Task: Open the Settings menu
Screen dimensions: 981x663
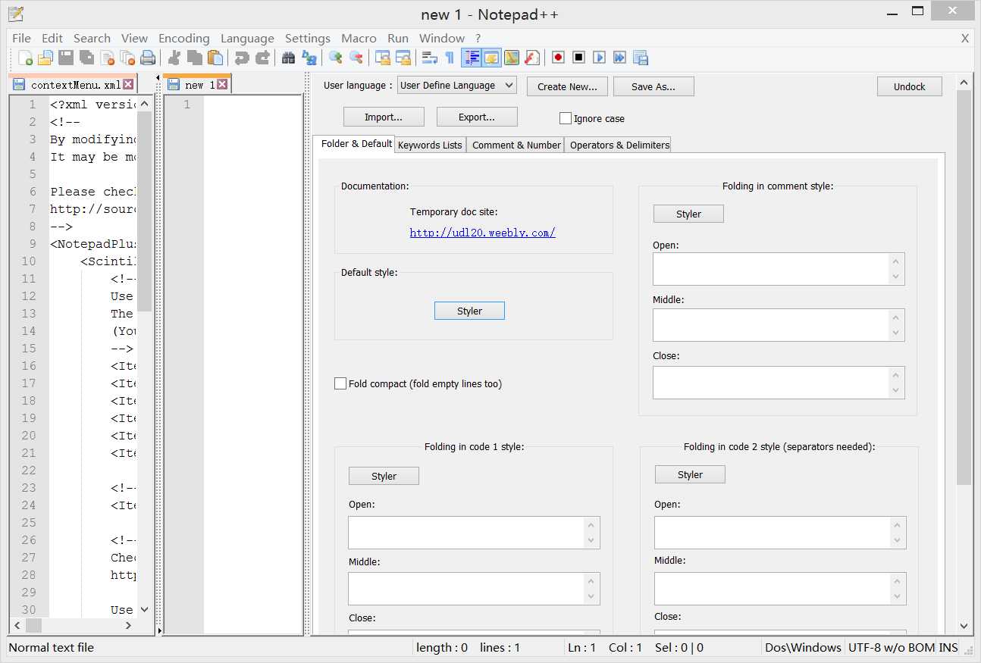Action: pyautogui.click(x=307, y=38)
